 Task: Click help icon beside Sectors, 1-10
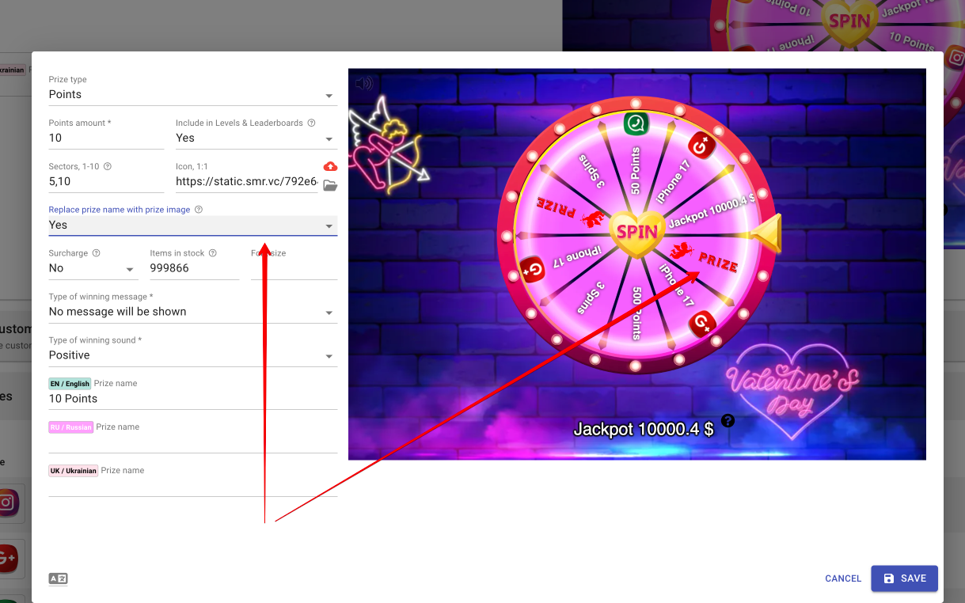(x=108, y=167)
